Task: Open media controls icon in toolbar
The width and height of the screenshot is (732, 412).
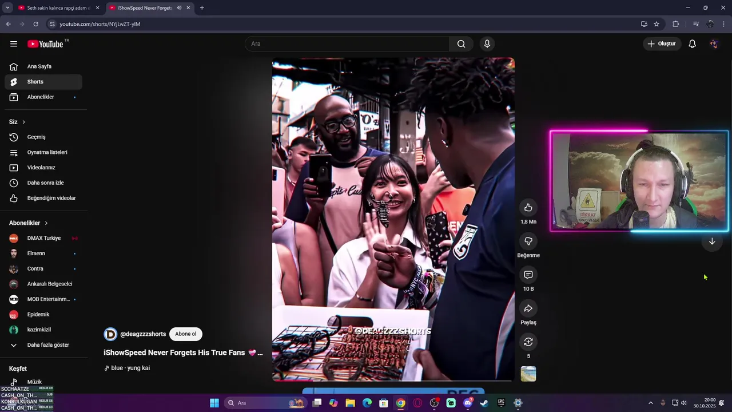Action: click(696, 24)
